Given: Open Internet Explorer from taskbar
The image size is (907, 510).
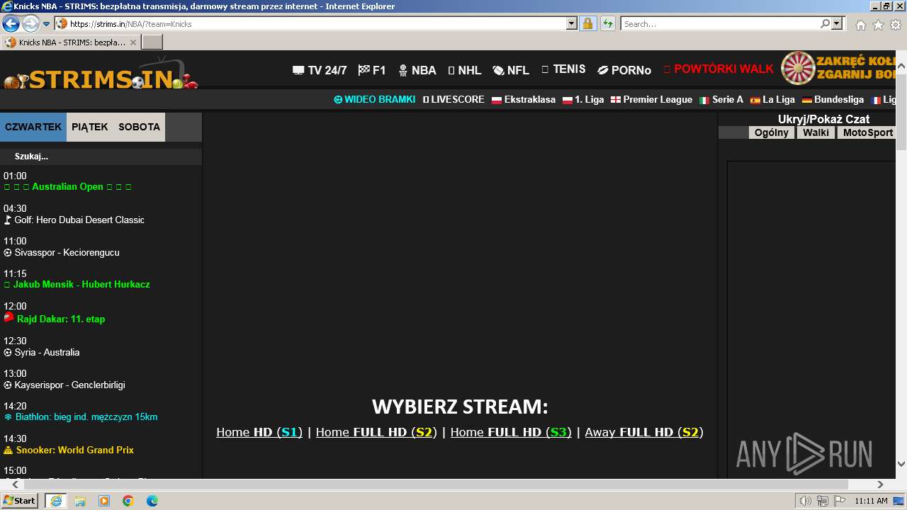Looking at the screenshot, I should [55, 501].
